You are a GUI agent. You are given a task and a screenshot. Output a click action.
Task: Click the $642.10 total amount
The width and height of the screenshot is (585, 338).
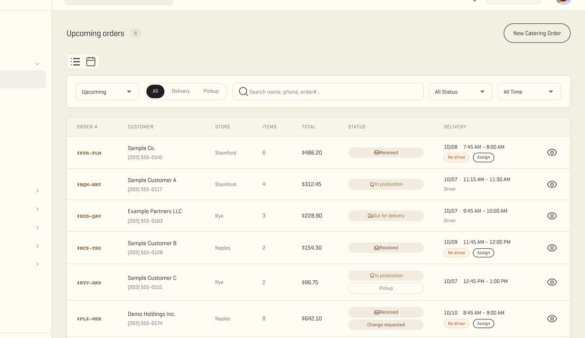pos(312,319)
